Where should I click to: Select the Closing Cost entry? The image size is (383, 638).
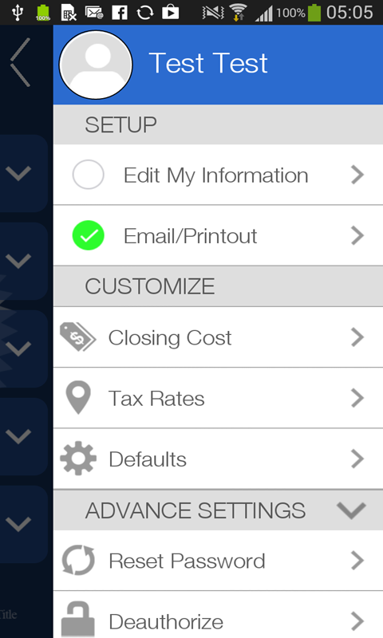pyautogui.click(x=218, y=337)
